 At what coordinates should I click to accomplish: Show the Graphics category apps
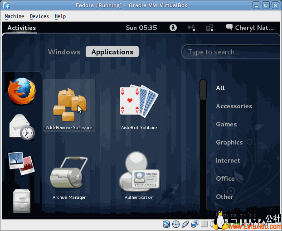click(229, 142)
